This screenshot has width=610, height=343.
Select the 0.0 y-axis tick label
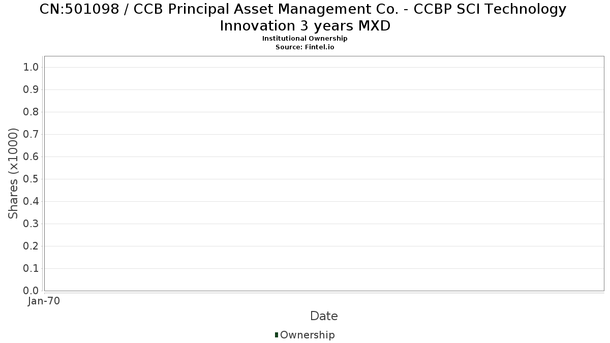click(x=31, y=291)
